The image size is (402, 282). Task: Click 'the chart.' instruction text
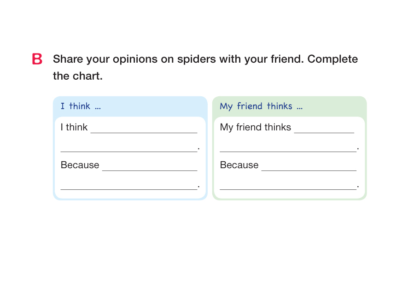[78, 76]
